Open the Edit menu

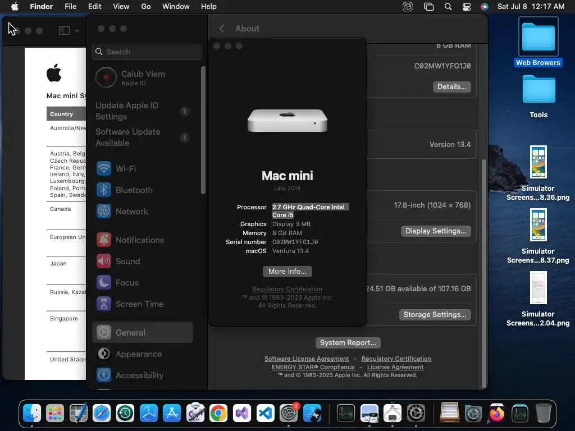94,7
